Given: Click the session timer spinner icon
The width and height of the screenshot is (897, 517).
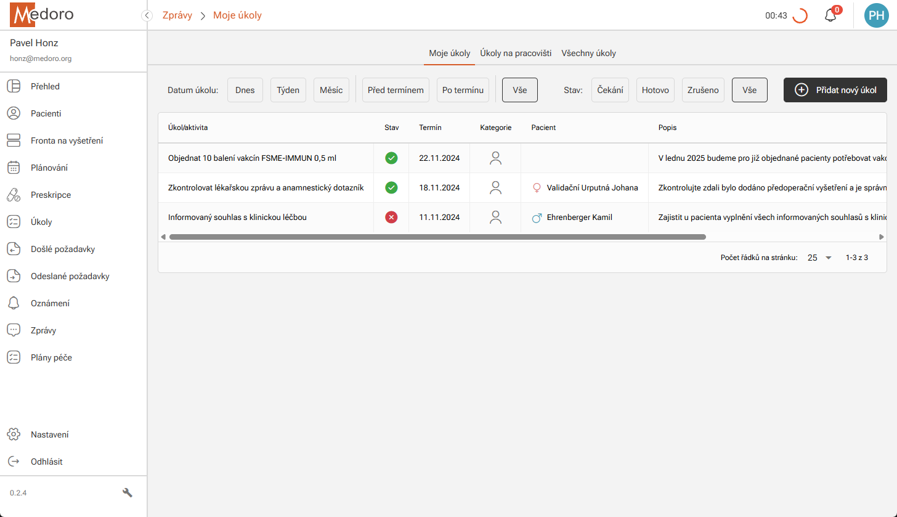Looking at the screenshot, I should pos(800,16).
